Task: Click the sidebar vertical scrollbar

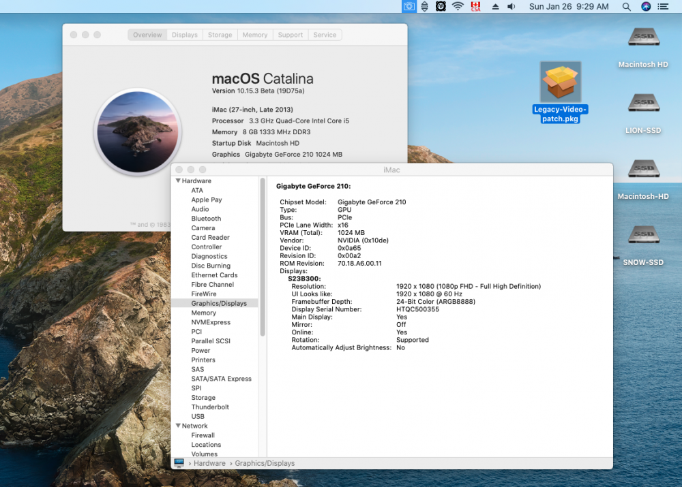Action: click(263, 257)
